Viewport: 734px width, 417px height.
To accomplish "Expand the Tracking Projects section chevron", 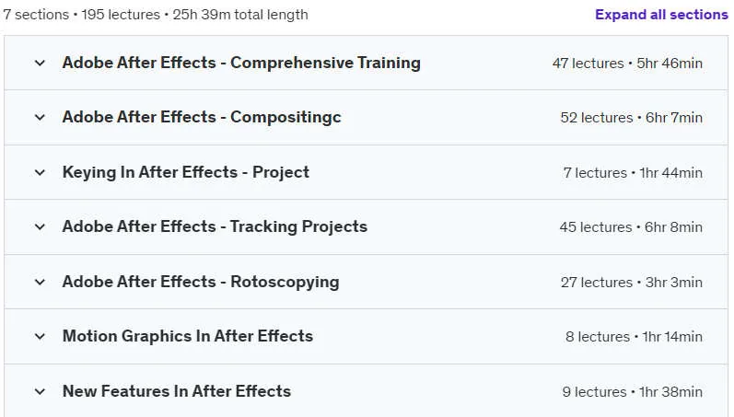I will (40, 227).
